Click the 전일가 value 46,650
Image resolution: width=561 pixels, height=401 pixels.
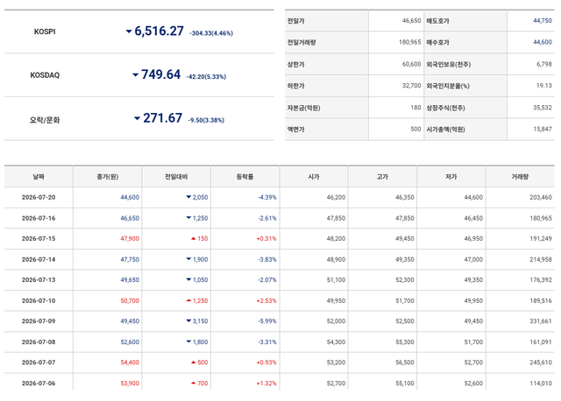click(411, 21)
